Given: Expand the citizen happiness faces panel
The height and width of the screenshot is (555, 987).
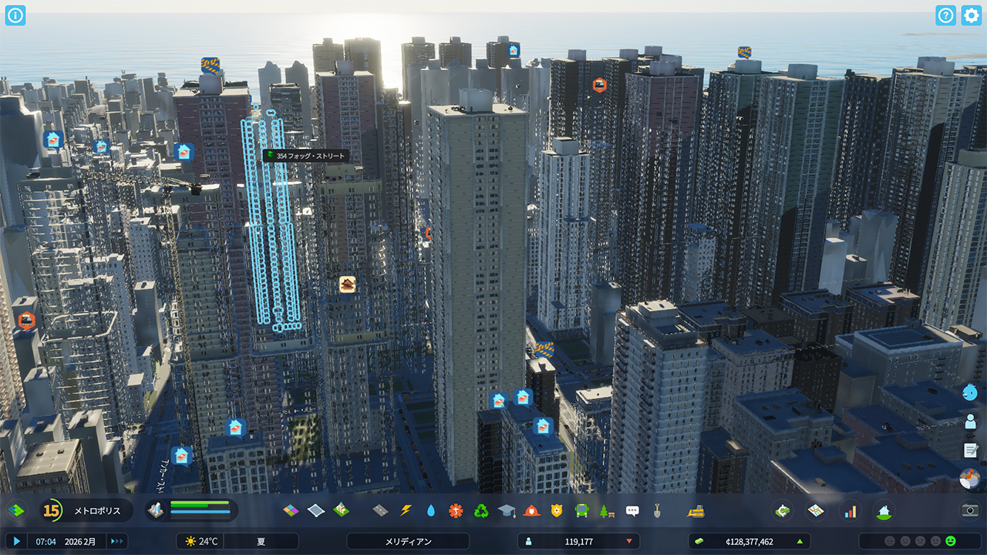Looking at the screenshot, I should [x=919, y=541].
